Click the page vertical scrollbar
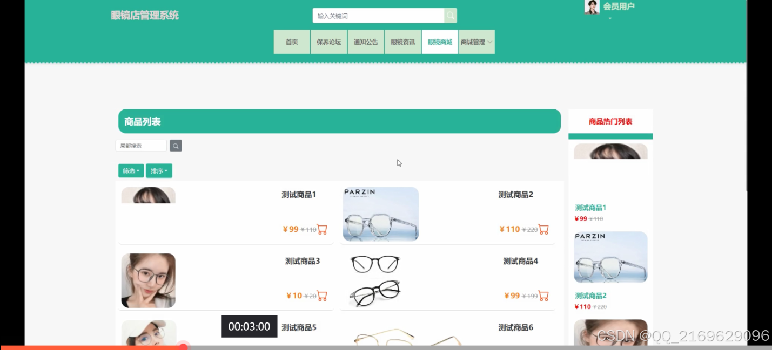 [x=748, y=95]
